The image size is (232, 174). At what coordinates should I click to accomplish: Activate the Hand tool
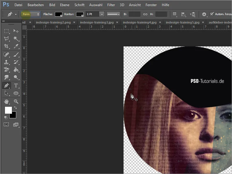tap(6, 101)
